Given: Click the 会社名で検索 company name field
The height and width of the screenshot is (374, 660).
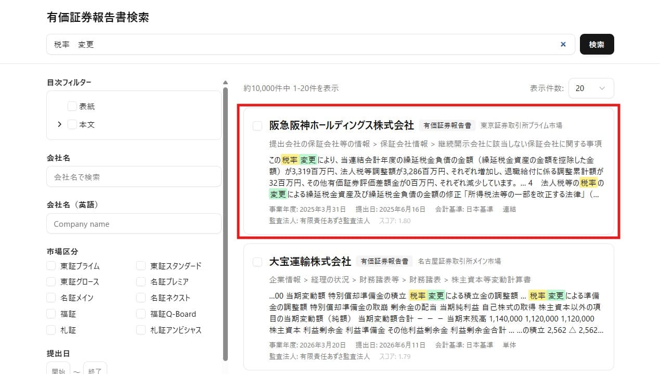Looking at the screenshot, I should [134, 177].
